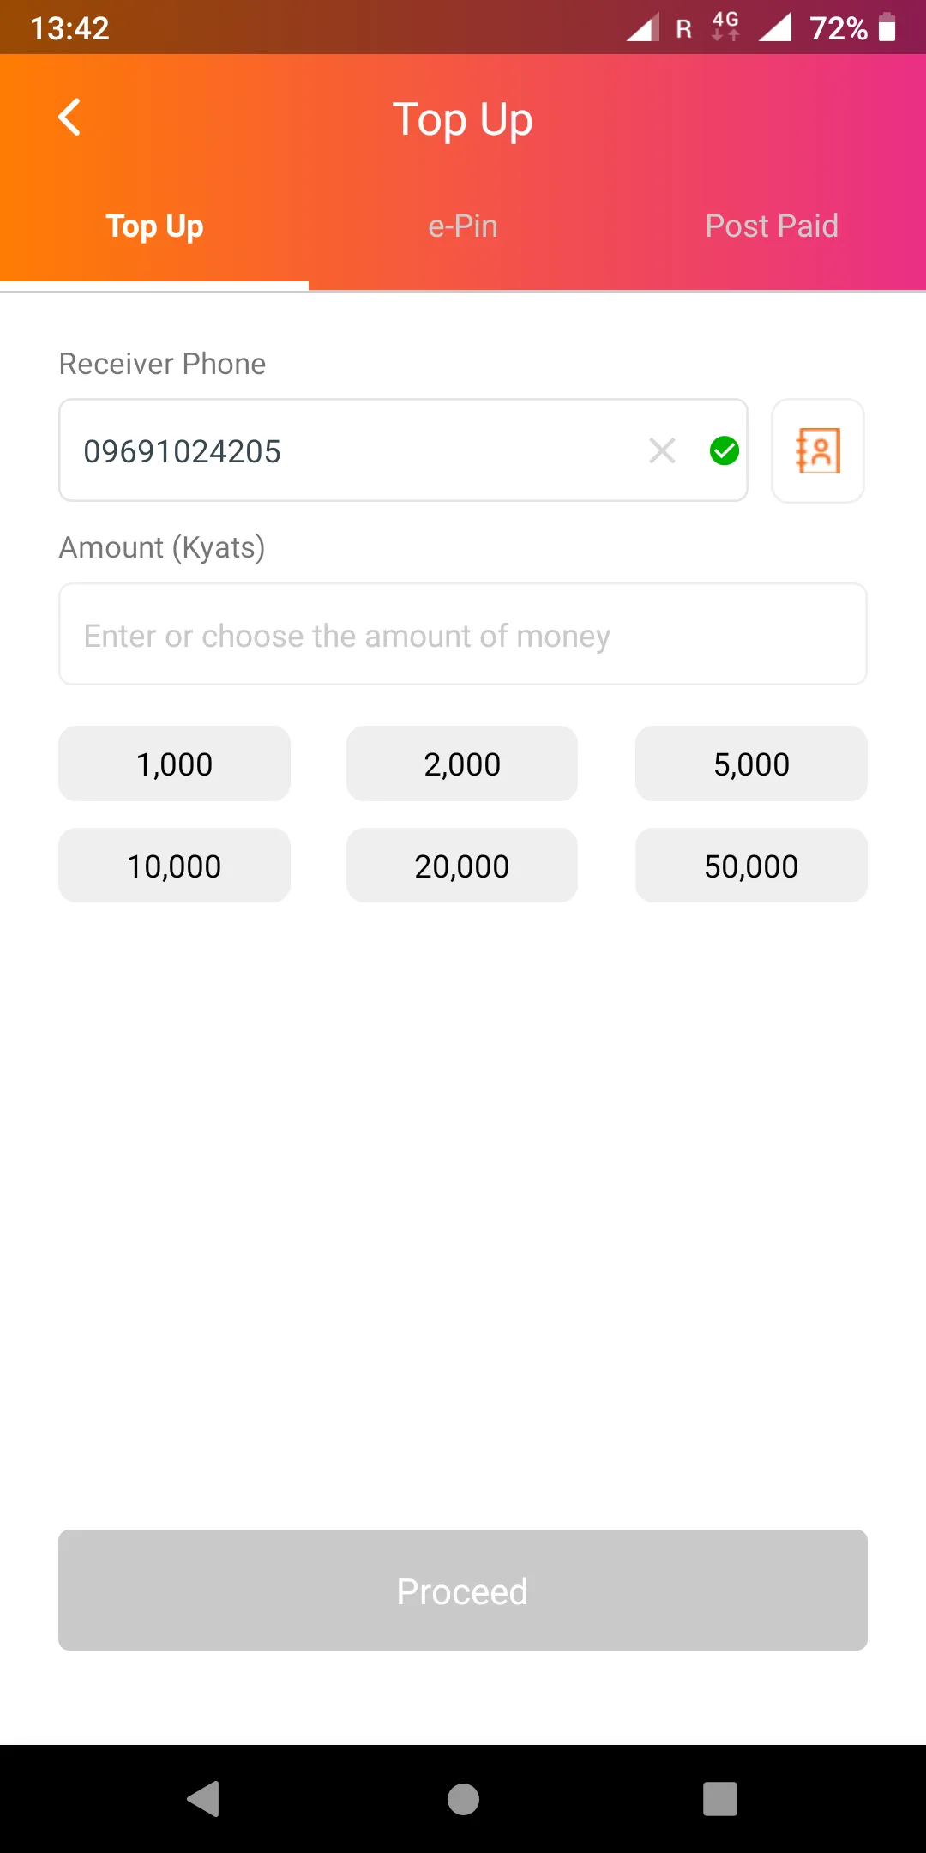Choose the 20,000 kyats amount
The width and height of the screenshot is (926, 1853).
coord(462,866)
